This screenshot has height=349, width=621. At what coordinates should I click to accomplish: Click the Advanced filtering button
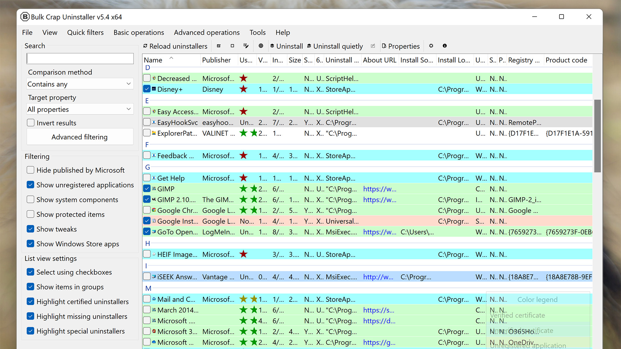79,137
